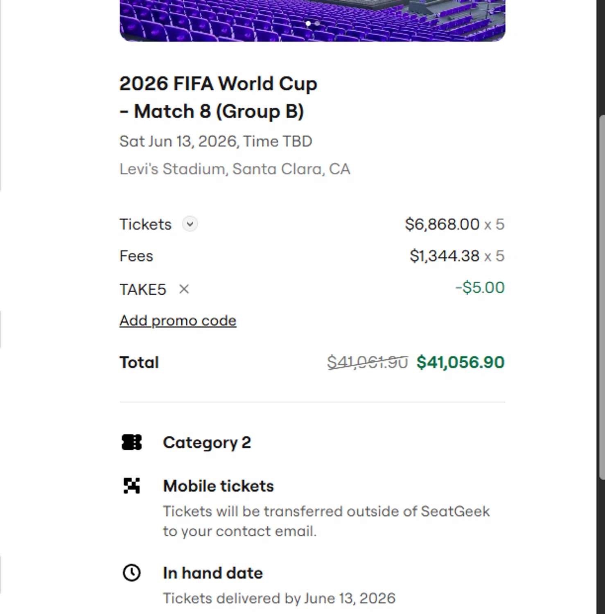Click the Mobile tickets heading

[x=218, y=486]
